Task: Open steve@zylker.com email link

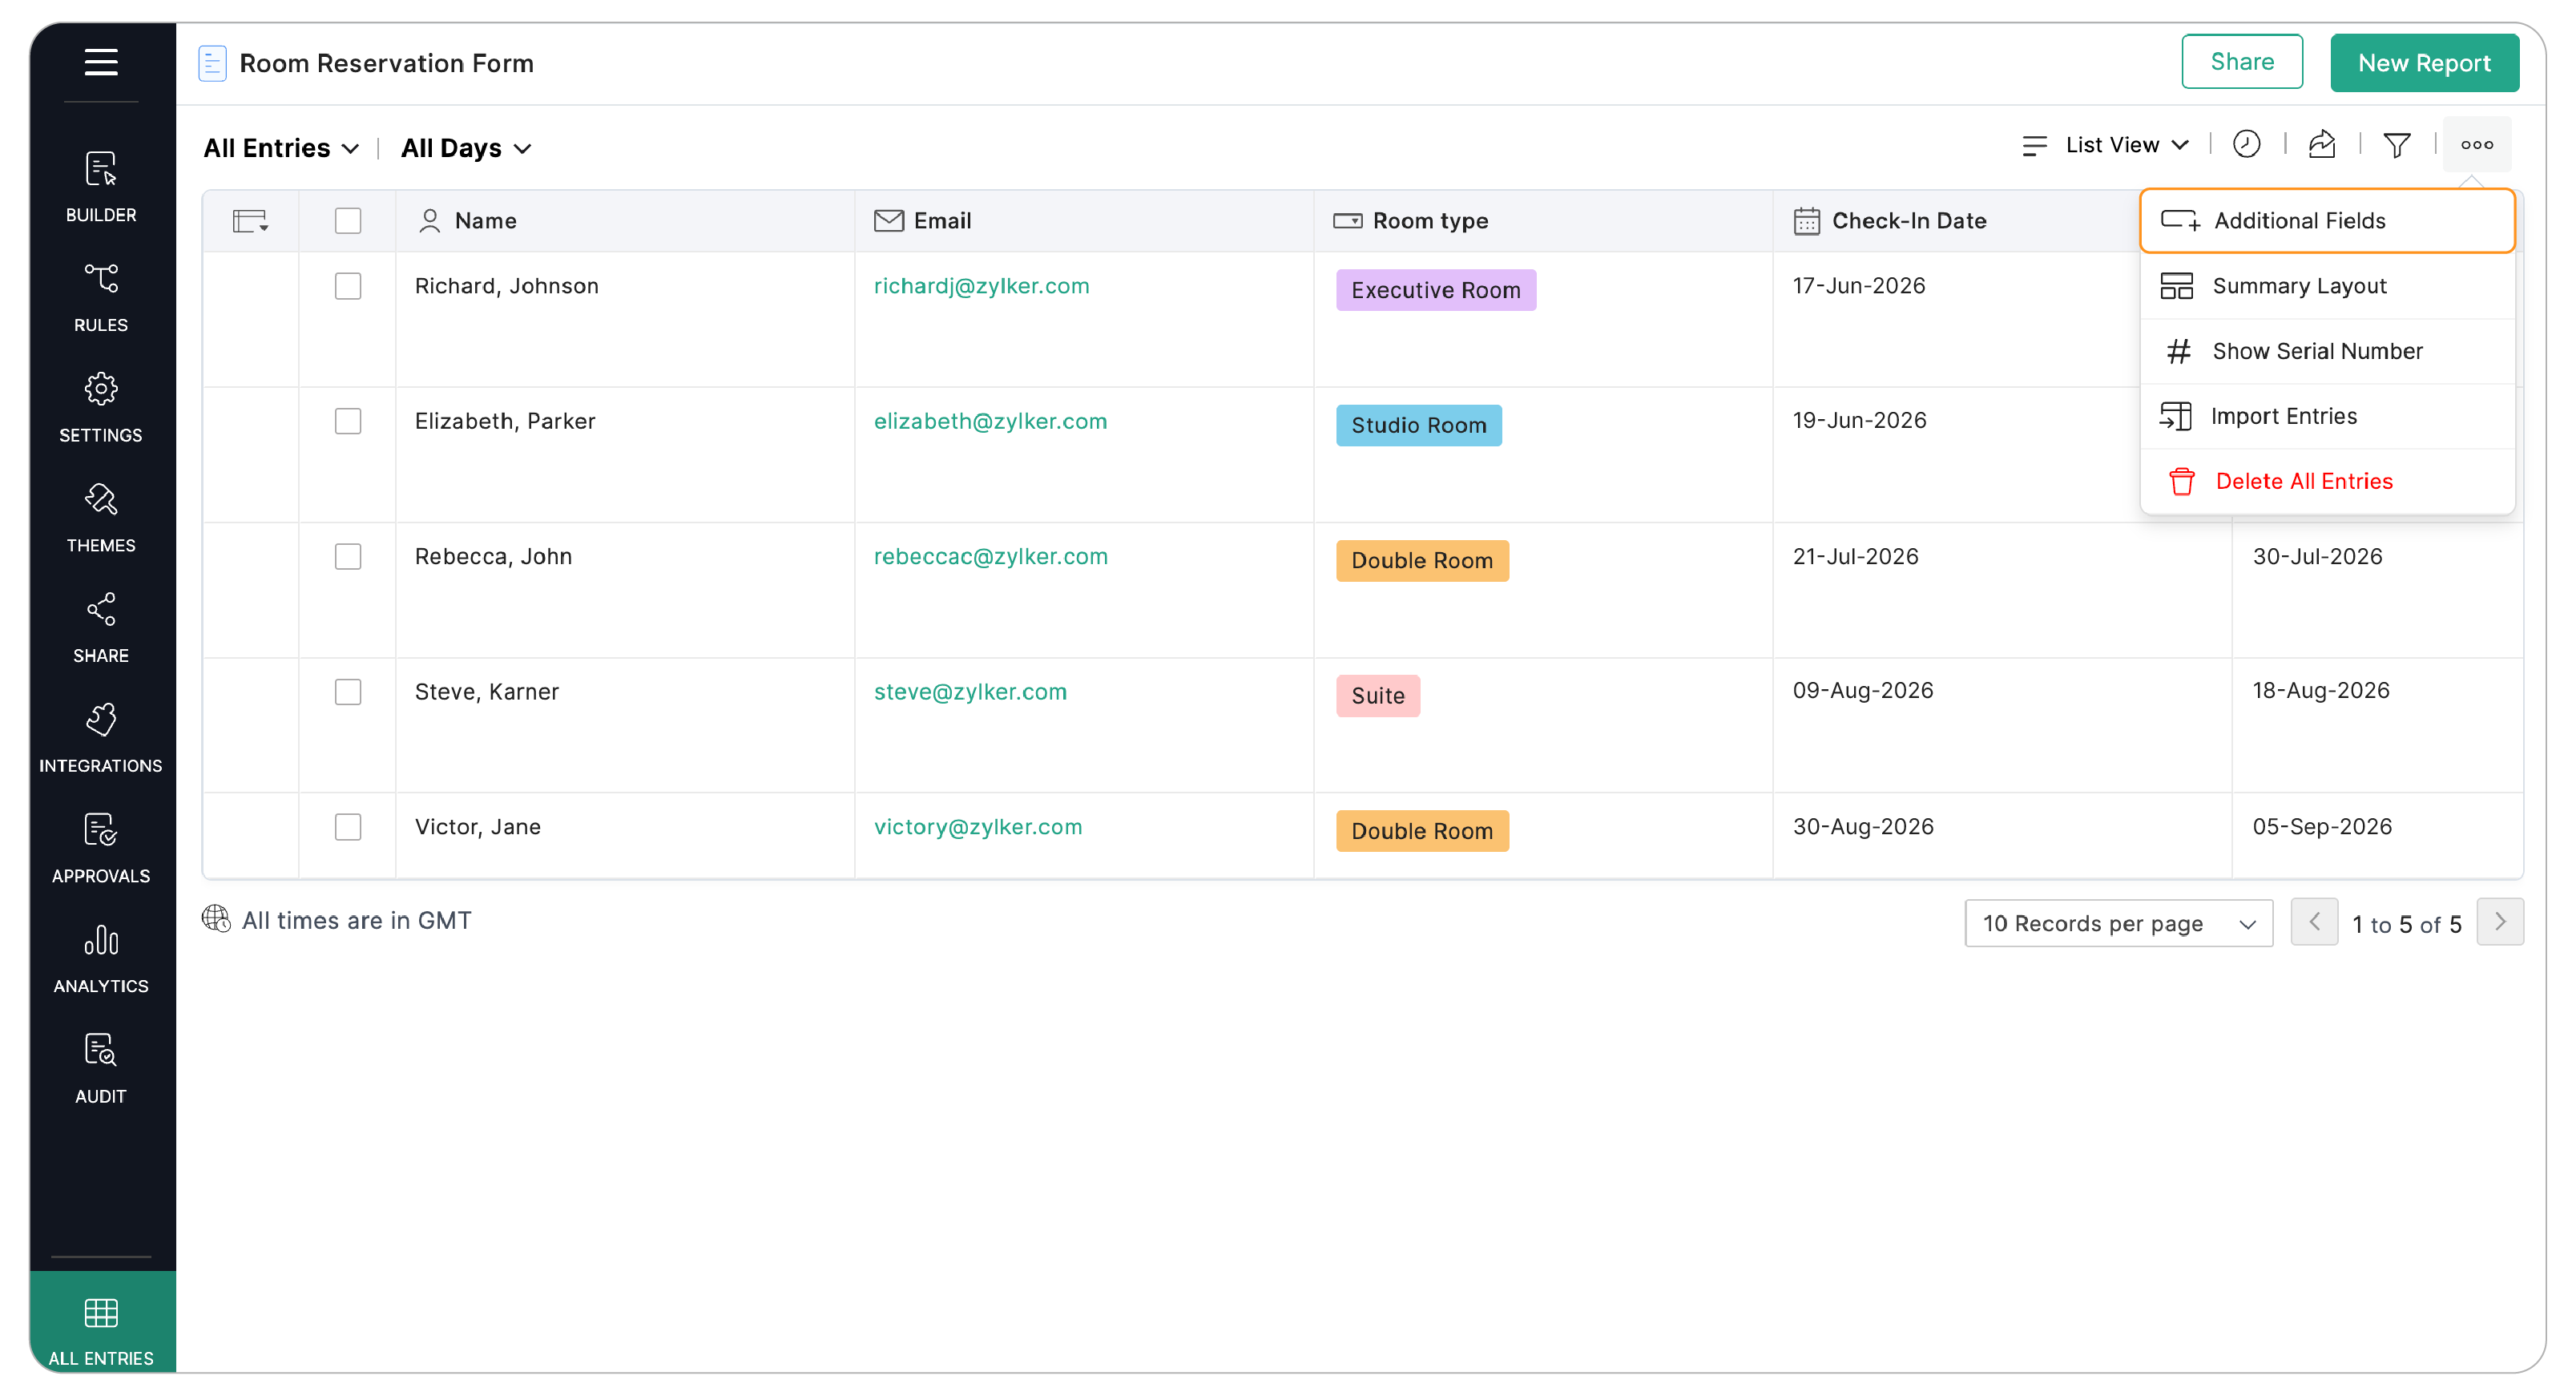Action: pyautogui.click(x=970, y=692)
